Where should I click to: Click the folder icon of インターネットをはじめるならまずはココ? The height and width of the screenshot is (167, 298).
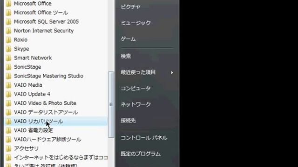[8, 158]
